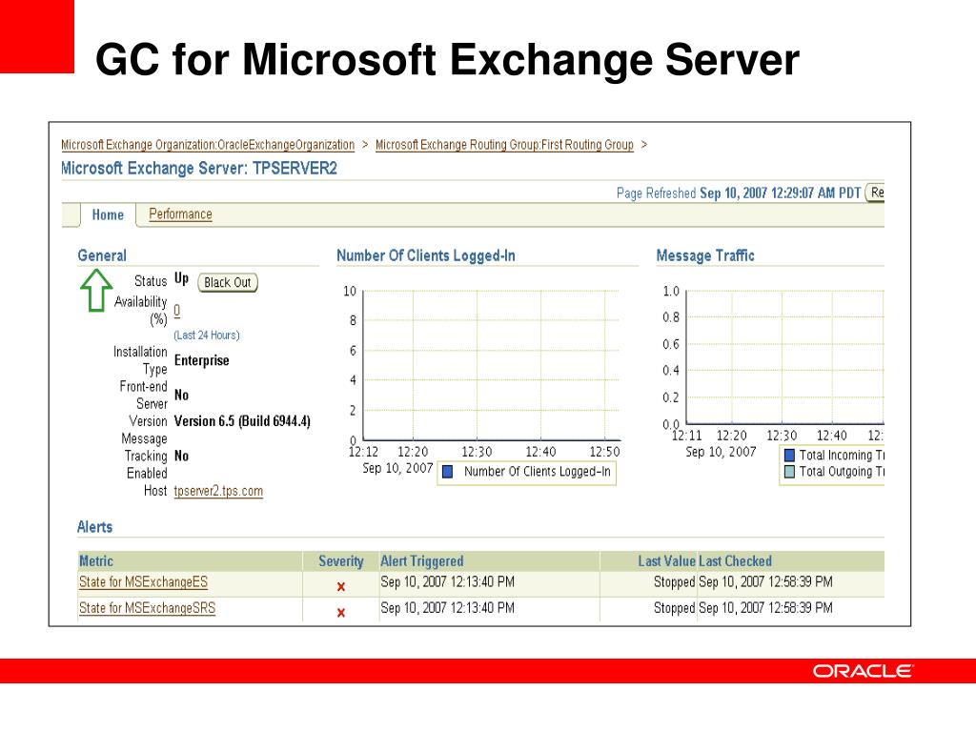Click the Last Value column header
976x732 pixels.
point(666,560)
